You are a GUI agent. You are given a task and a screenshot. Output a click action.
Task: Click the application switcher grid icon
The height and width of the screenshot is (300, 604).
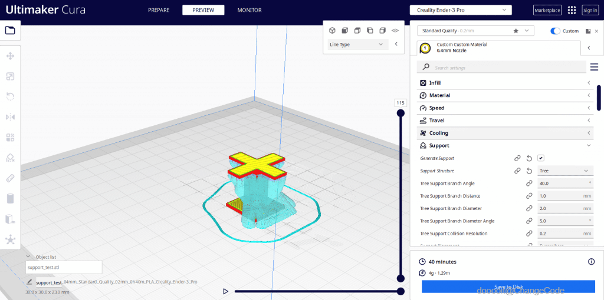point(572,10)
